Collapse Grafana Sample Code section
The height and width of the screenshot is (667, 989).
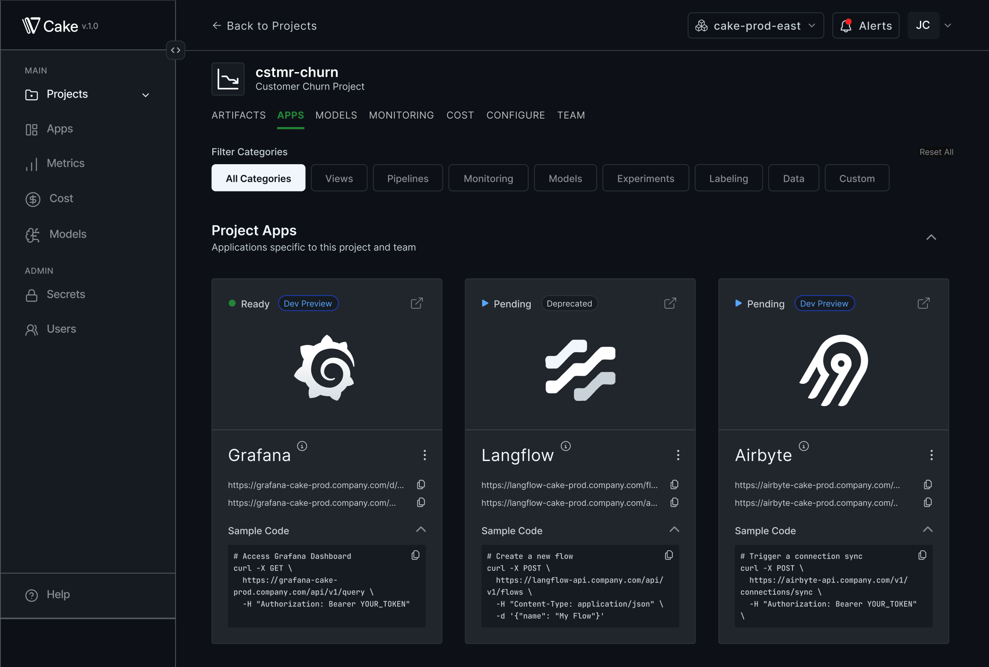point(421,530)
